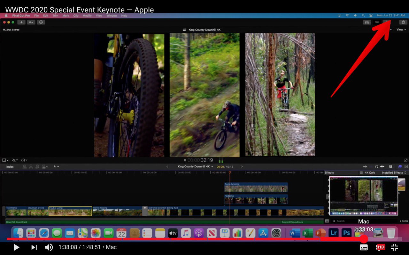Toggle viewer full screen arrows icon
Screen dimensions: 409x255
click(x=406, y=160)
